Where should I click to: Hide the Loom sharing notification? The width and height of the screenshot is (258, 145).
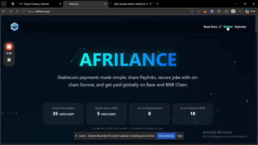(x=180, y=136)
